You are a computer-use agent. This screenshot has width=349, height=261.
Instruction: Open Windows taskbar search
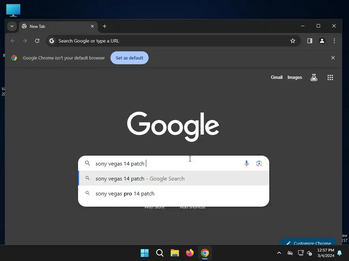point(160,253)
